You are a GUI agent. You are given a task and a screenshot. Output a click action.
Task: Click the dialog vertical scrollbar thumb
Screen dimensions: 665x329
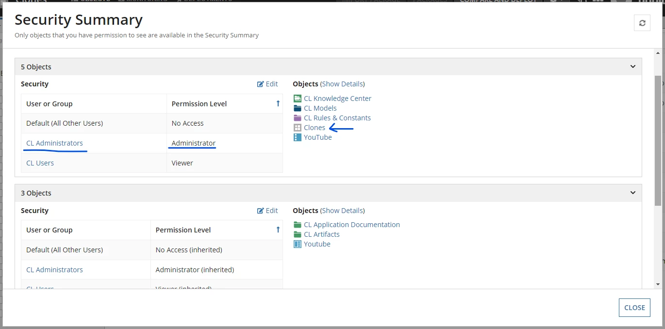point(658,141)
